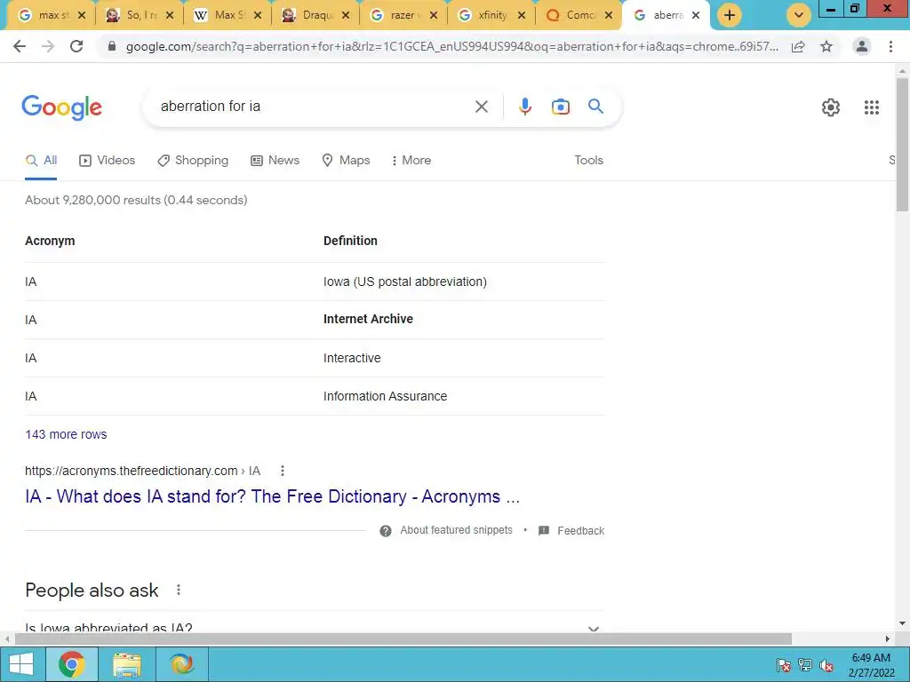Click the vertical scrollbar thumb
This screenshot has height=682, width=910.
902,145
